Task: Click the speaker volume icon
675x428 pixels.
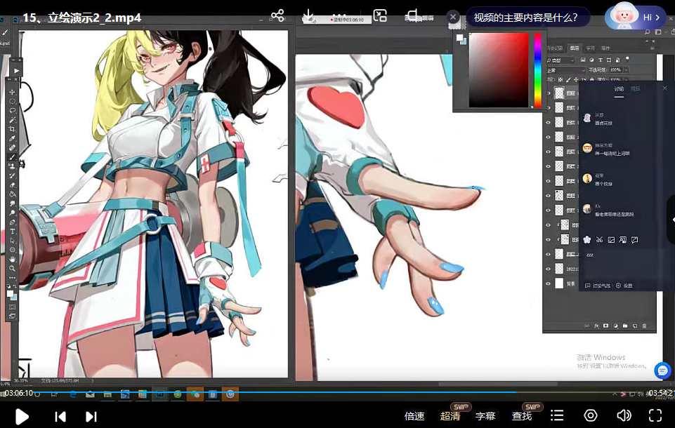Action: click(x=623, y=416)
